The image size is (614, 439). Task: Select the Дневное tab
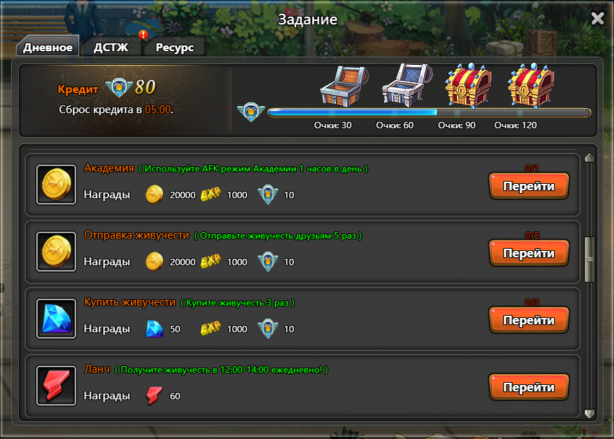pos(48,48)
